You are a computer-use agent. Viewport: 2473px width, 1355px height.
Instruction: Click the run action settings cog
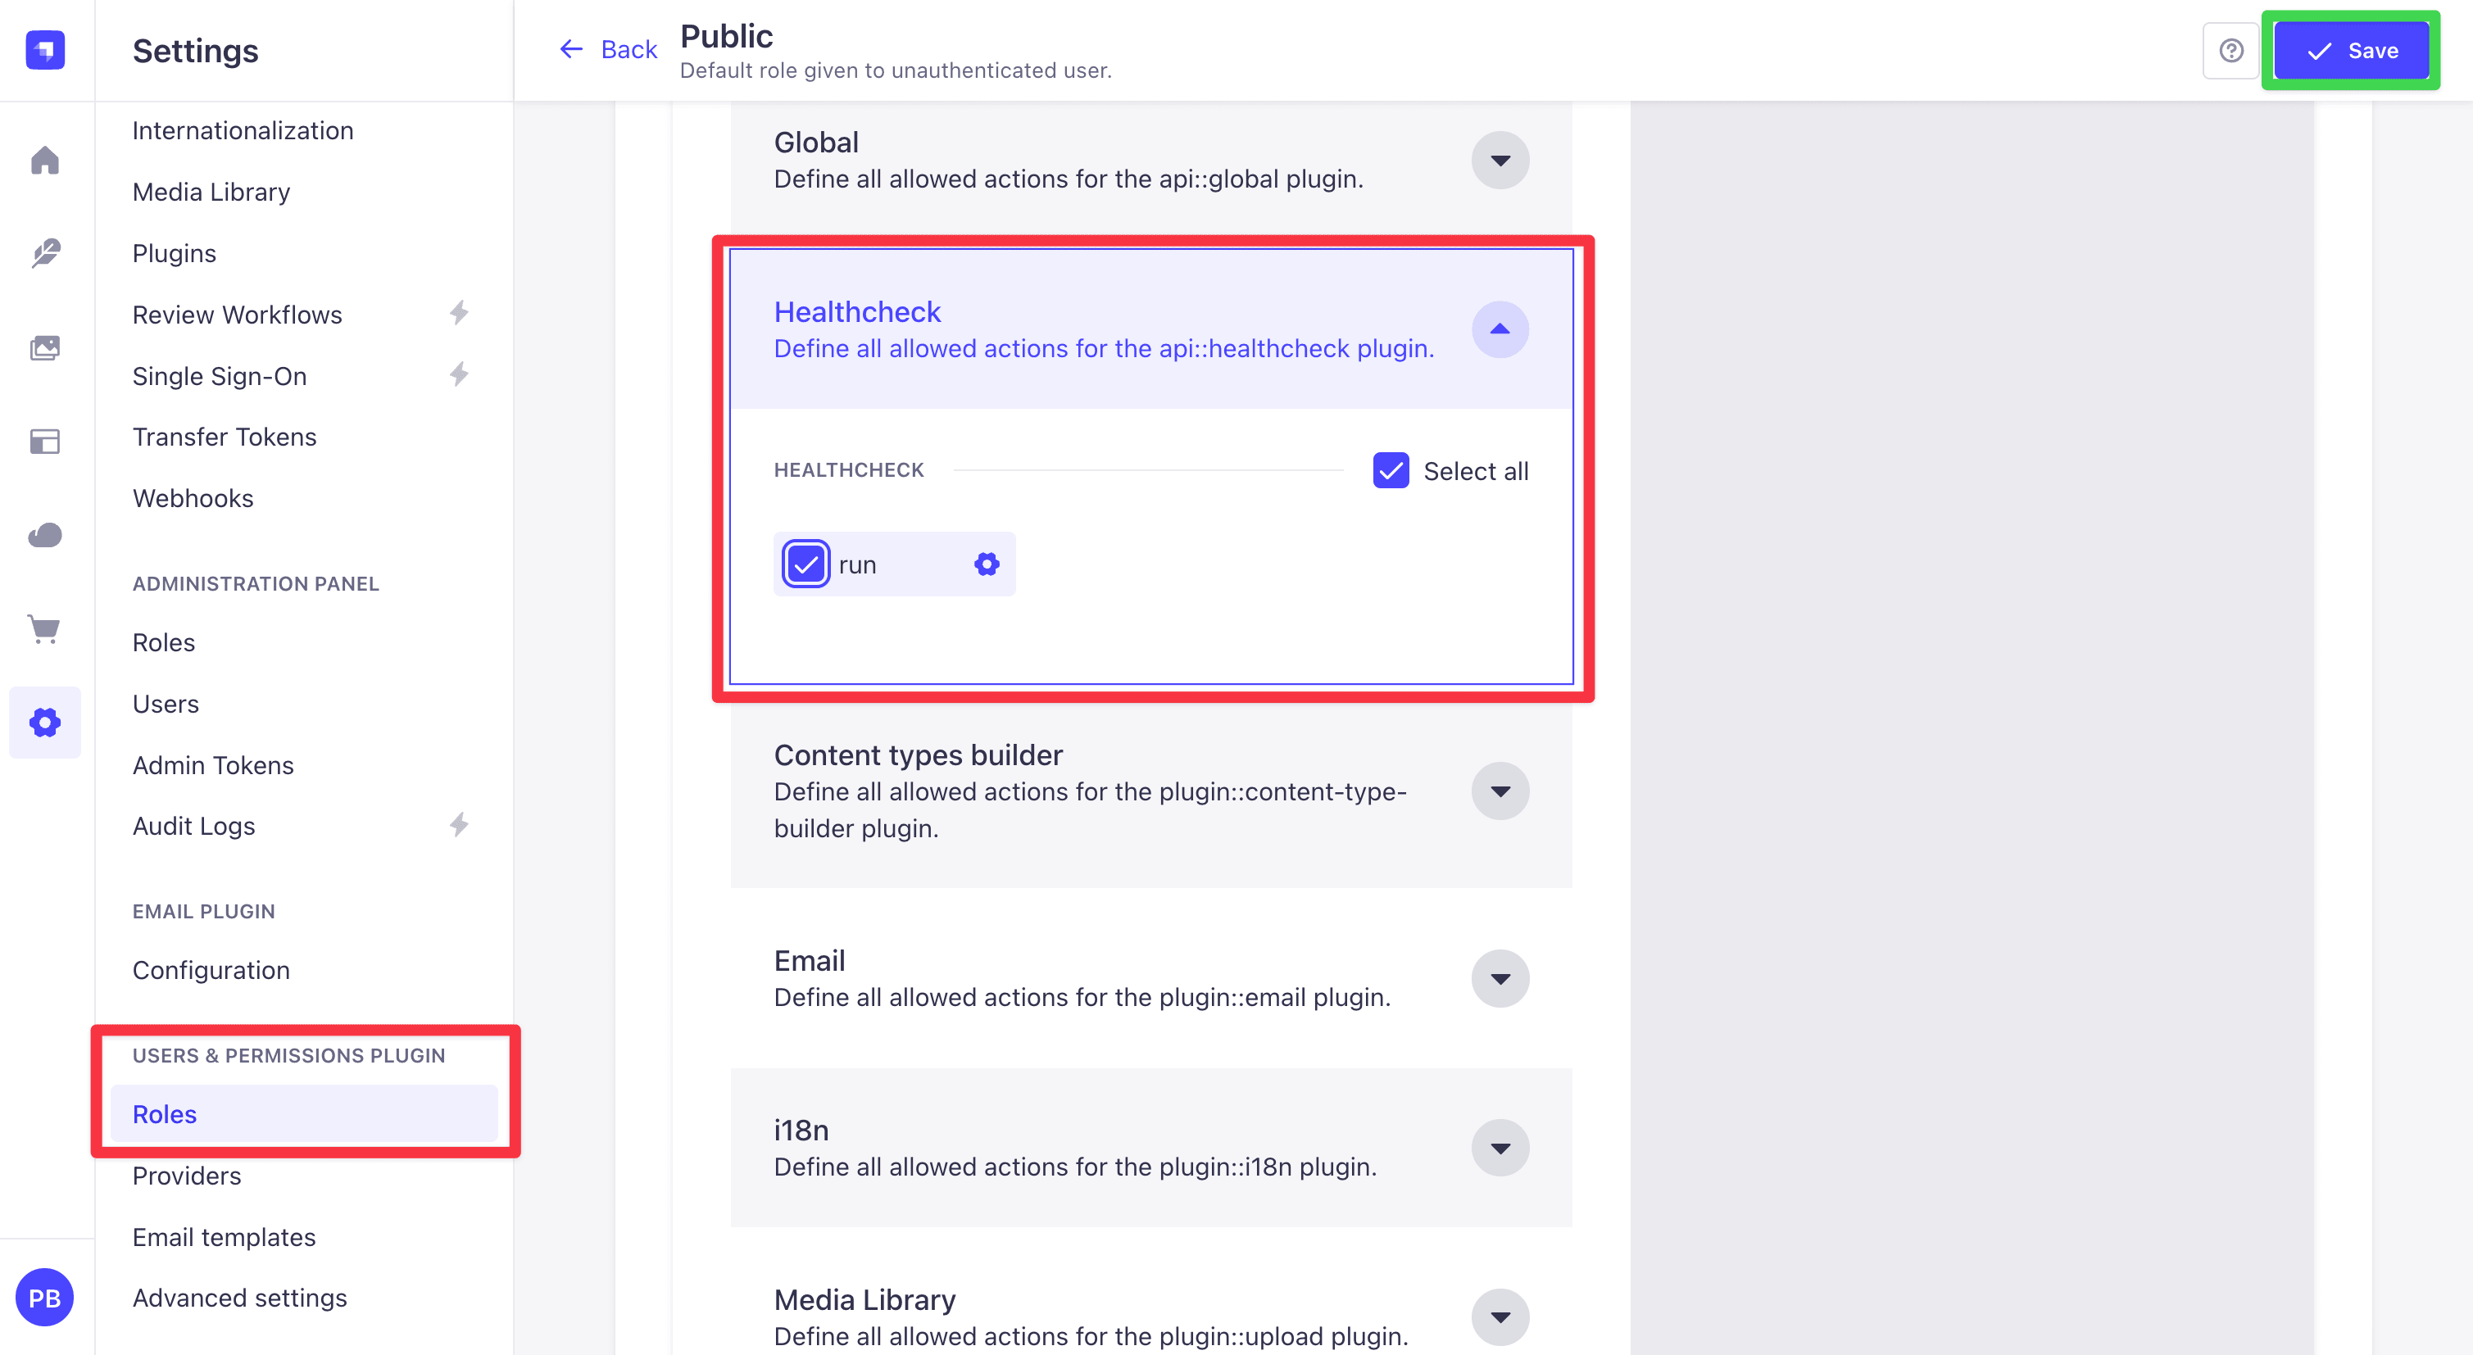987,564
